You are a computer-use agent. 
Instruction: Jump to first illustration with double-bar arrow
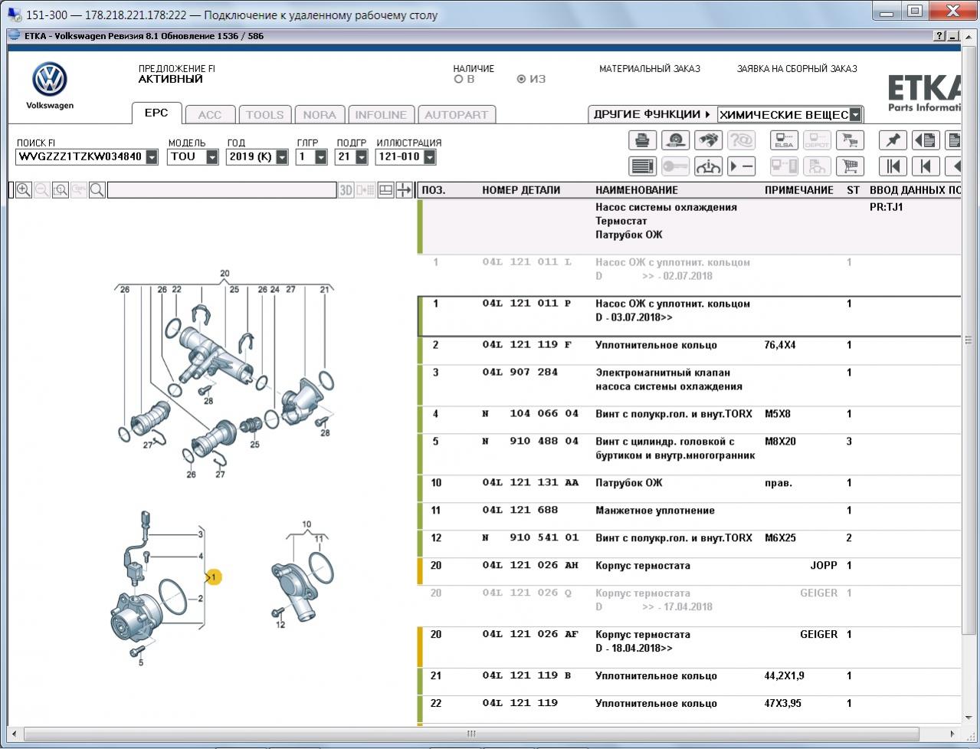893,166
